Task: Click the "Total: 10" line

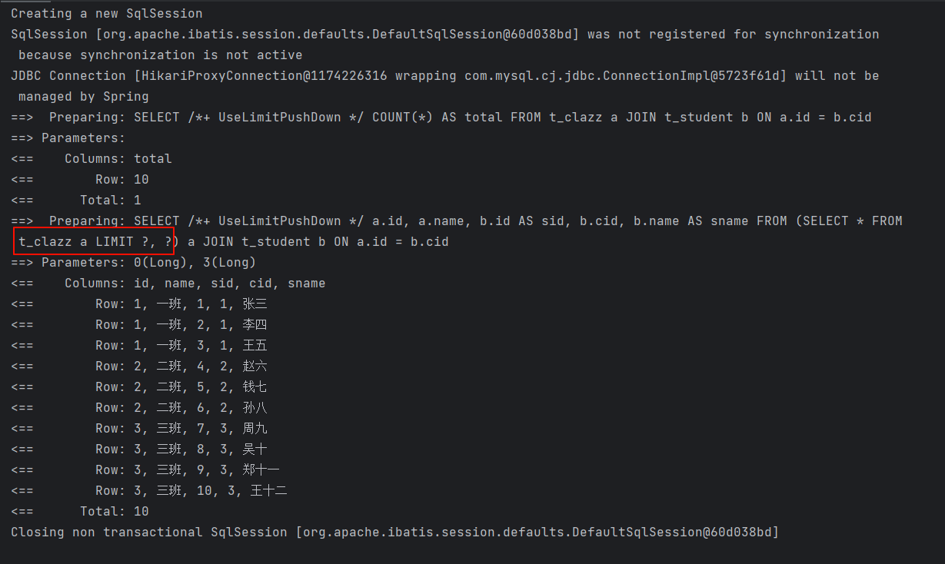Action: pyautogui.click(x=114, y=512)
